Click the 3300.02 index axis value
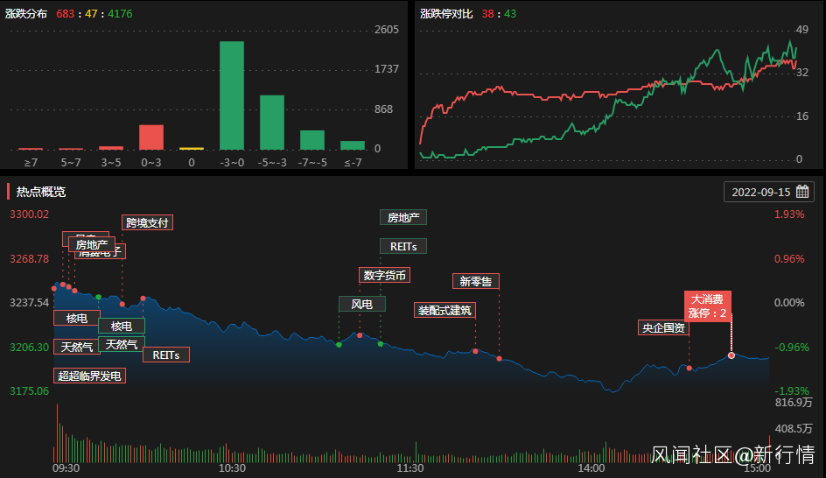 [x=29, y=214]
